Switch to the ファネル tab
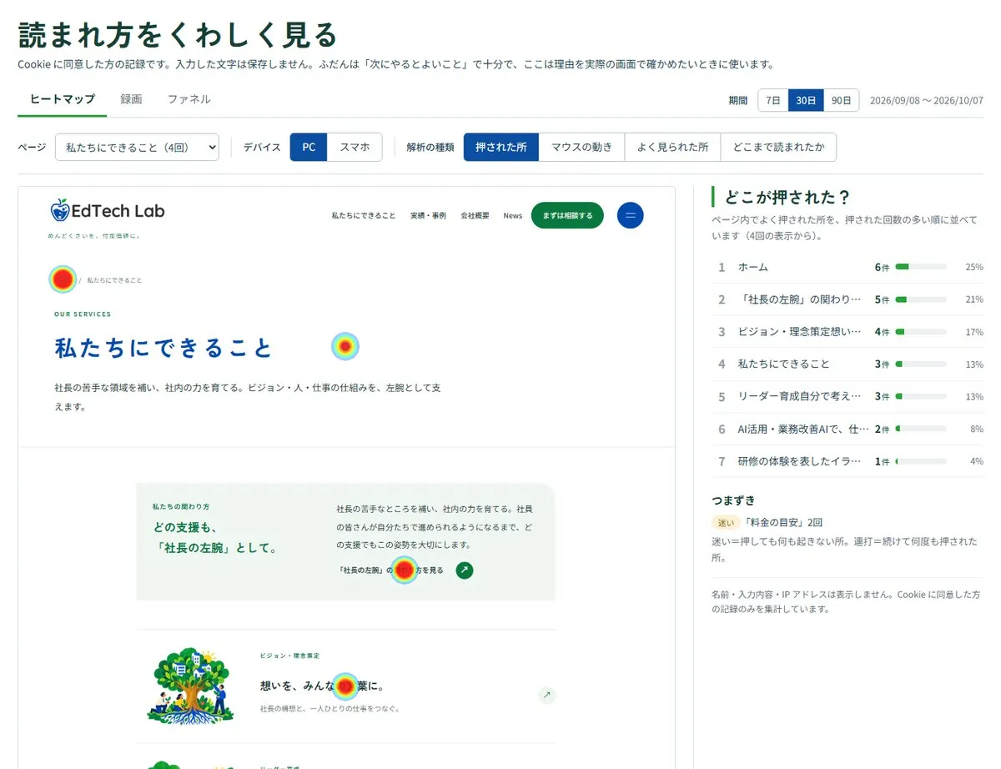 coord(189,99)
